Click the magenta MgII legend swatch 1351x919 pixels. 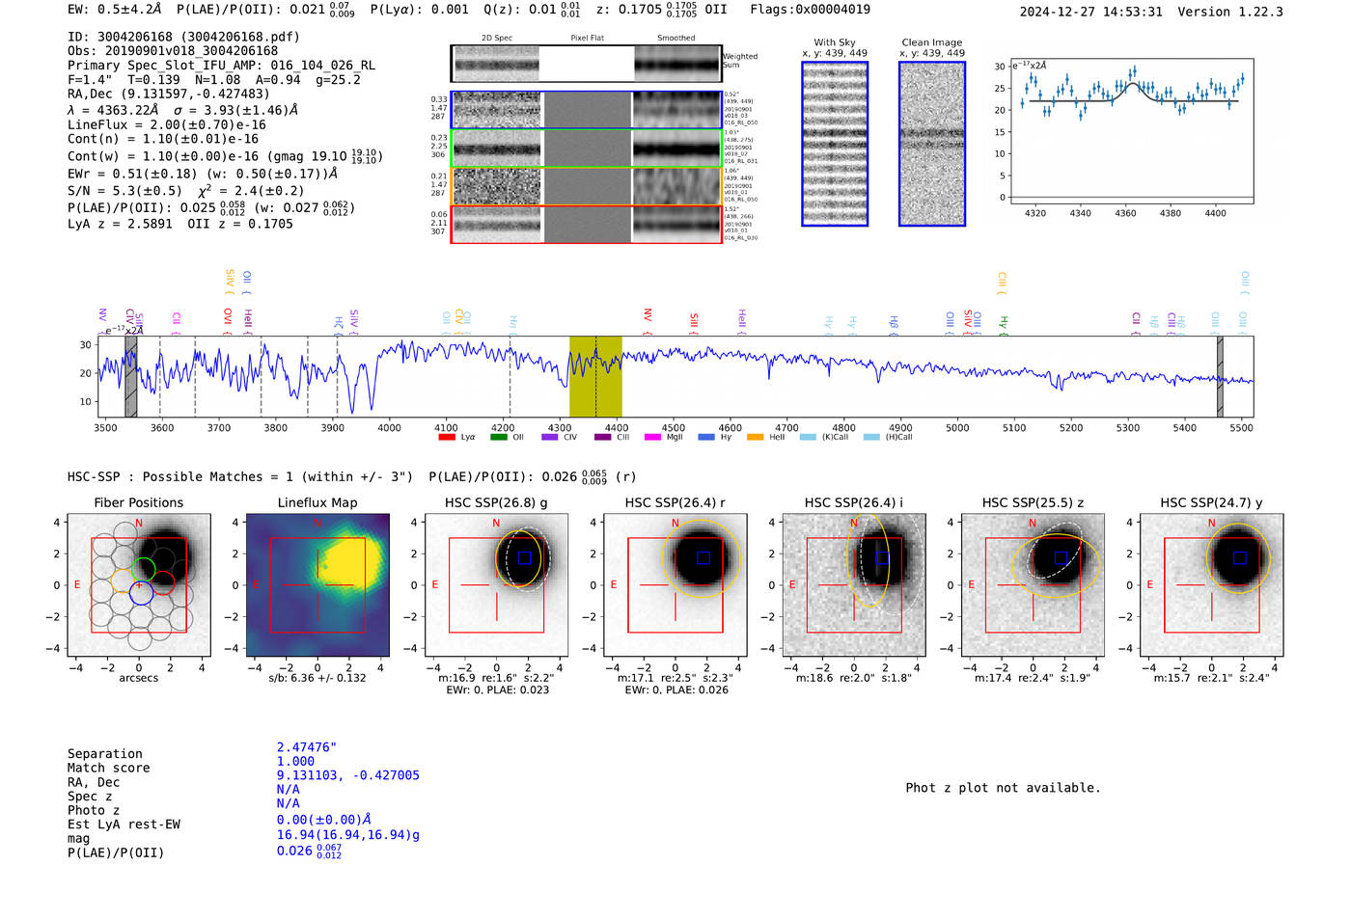[x=653, y=437]
